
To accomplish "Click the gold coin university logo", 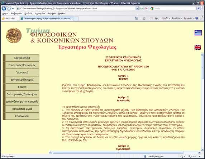I will [x=14, y=35].
